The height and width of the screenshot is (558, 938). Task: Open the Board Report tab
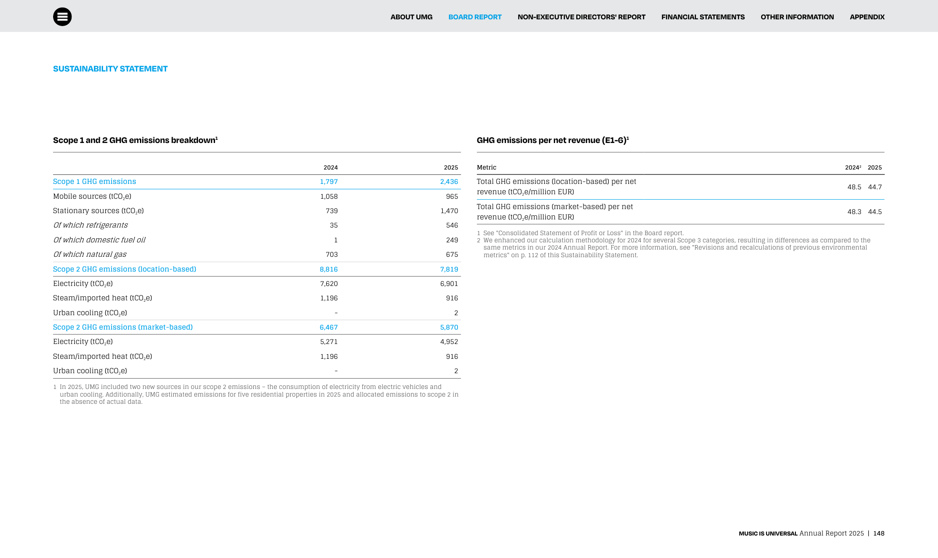pos(475,17)
